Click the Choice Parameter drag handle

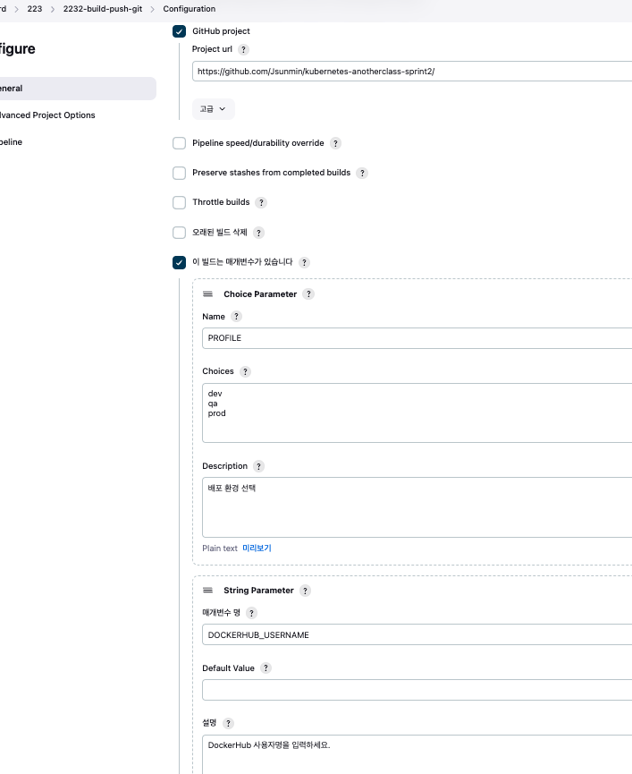coord(208,294)
